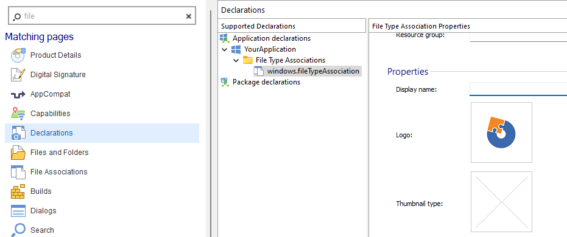Select windows.fileTypeAssociation tree item
The image size is (567, 237).
(313, 71)
